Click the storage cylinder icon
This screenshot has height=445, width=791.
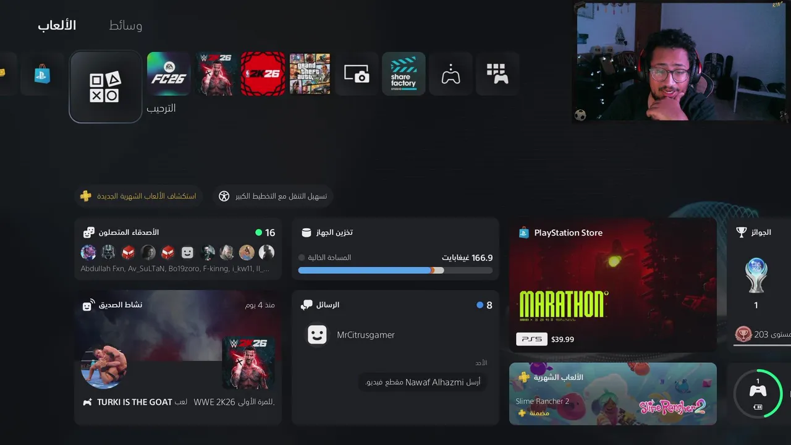tap(306, 232)
